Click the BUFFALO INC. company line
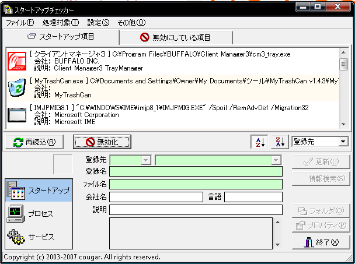 click(67, 61)
